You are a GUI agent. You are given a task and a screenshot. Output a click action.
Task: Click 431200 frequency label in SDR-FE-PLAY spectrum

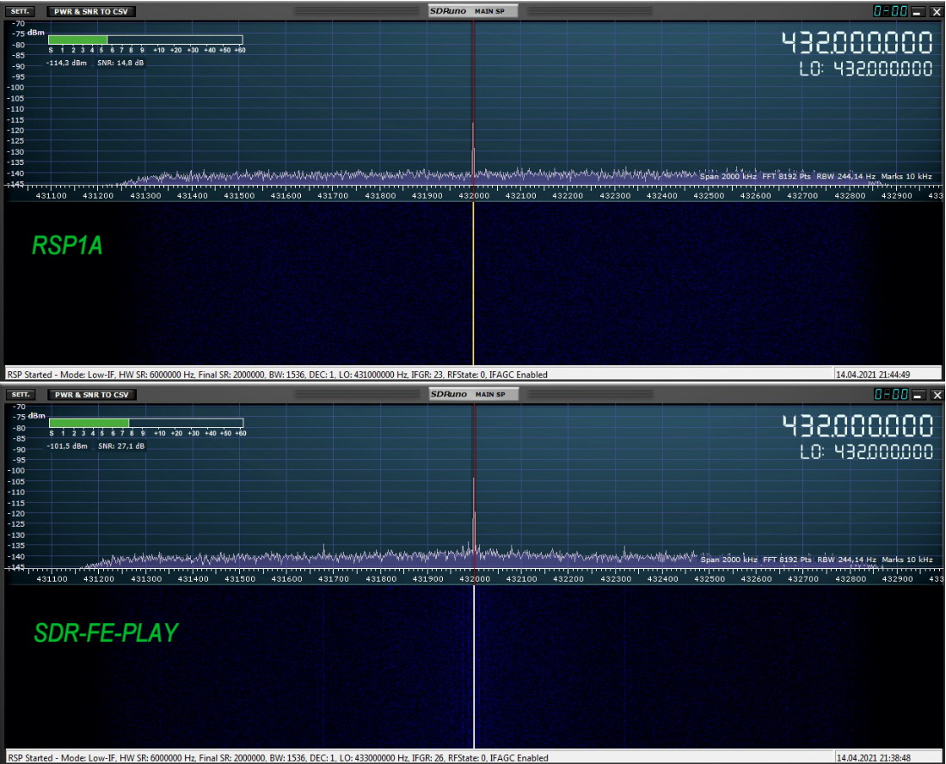pos(99,579)
